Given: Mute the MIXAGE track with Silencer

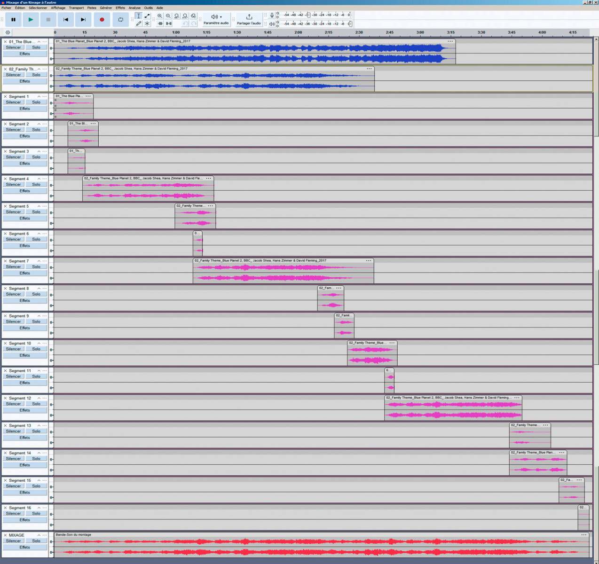Looking at the screenshot, I should click(x=13, y=540).
